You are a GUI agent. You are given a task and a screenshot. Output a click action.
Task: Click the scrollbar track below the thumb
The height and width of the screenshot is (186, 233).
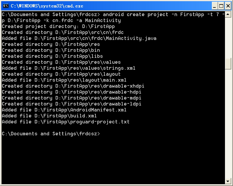pos(228,124)
